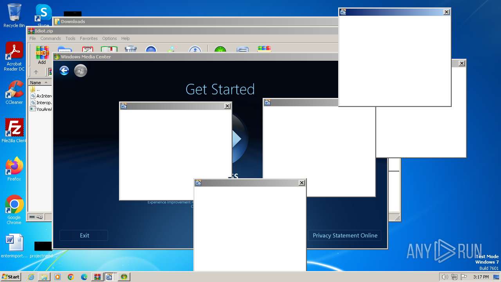Open File Explorer from the taskbar
The height and width of the screenshot is (282, 501).
pos(44,277)
